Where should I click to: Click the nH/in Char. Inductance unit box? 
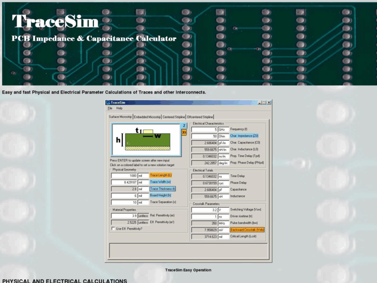[x=224, y=150]
